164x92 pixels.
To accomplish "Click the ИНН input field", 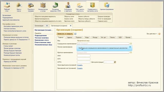I will coord(84,56).
